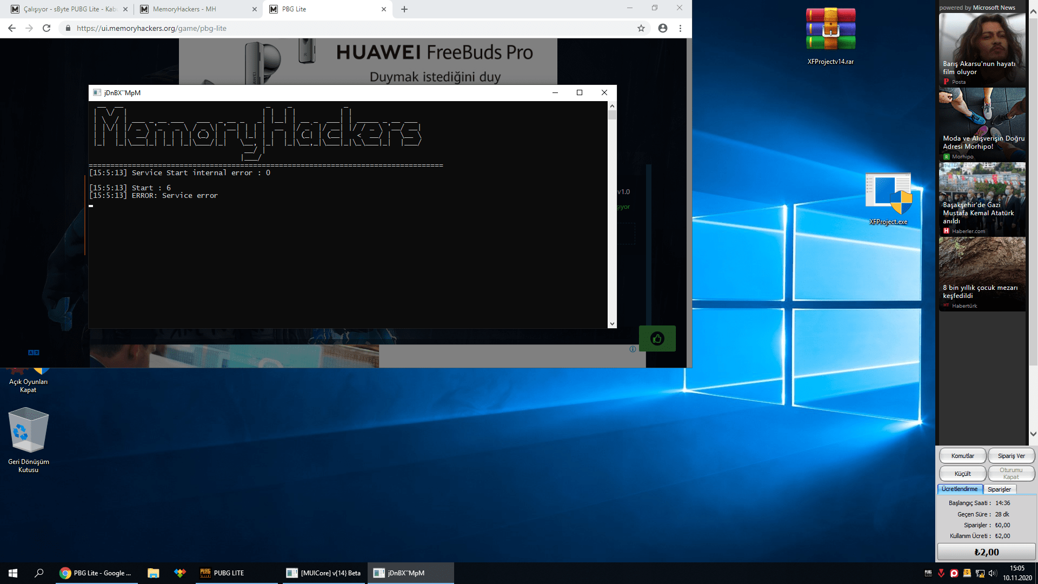Switch to the MemoryHackers - MH tab

tap(197, 9)
